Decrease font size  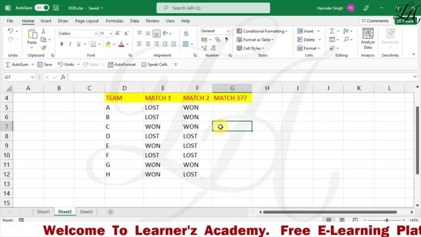pos(126,34)
